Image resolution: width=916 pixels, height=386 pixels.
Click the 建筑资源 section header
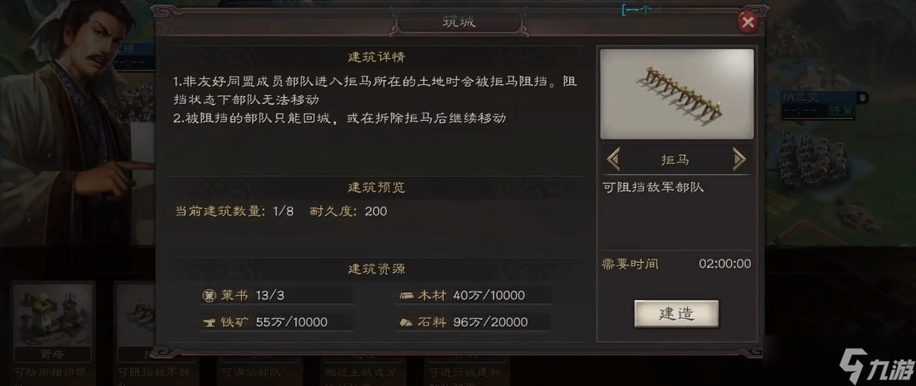click(377, 270)
